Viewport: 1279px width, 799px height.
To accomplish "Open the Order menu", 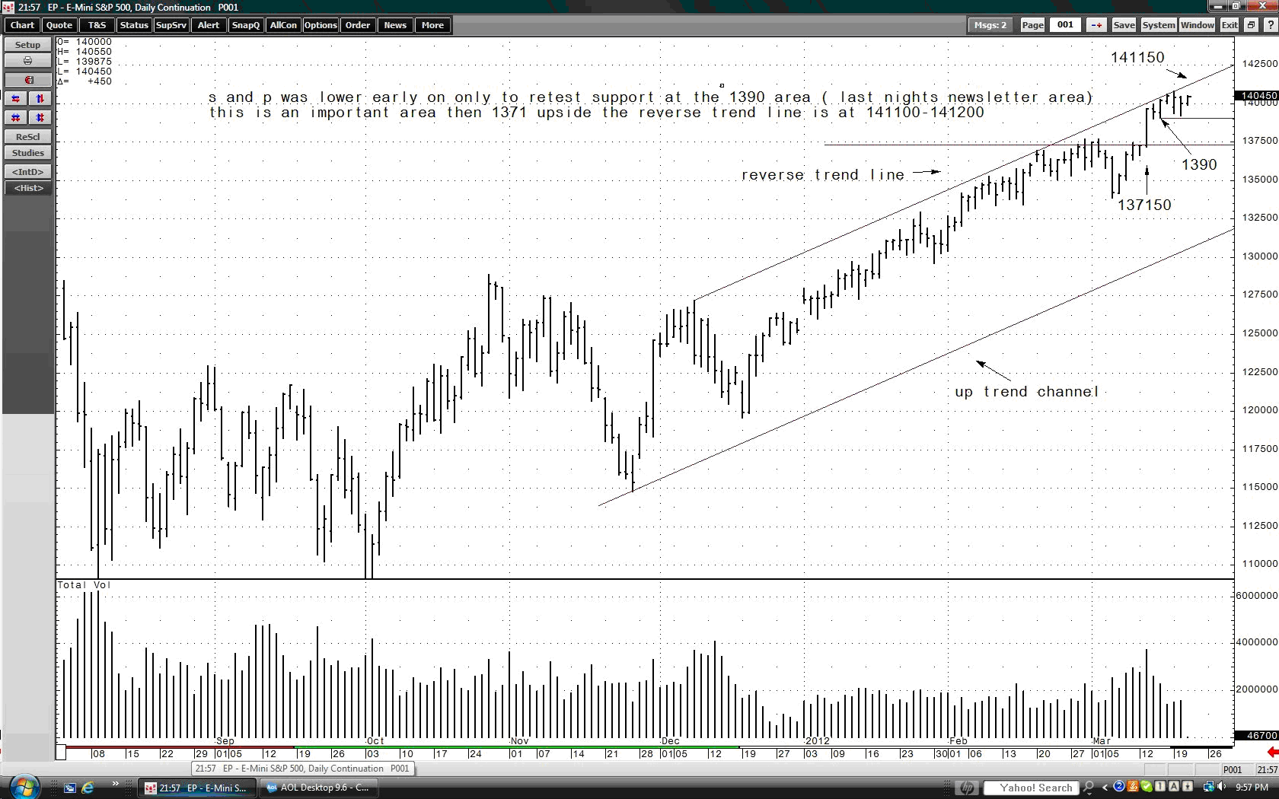I will (x=358, y=25).
